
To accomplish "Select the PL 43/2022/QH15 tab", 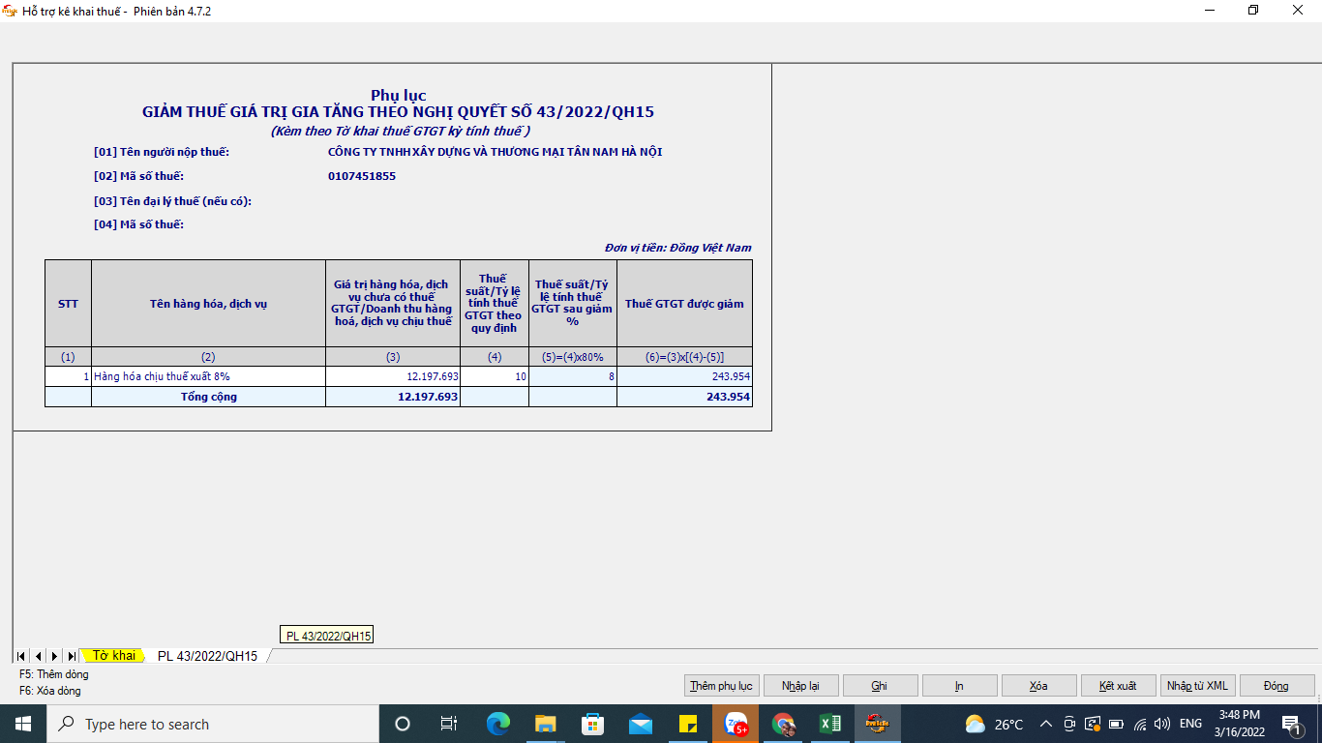I will [x=207, y=656].
